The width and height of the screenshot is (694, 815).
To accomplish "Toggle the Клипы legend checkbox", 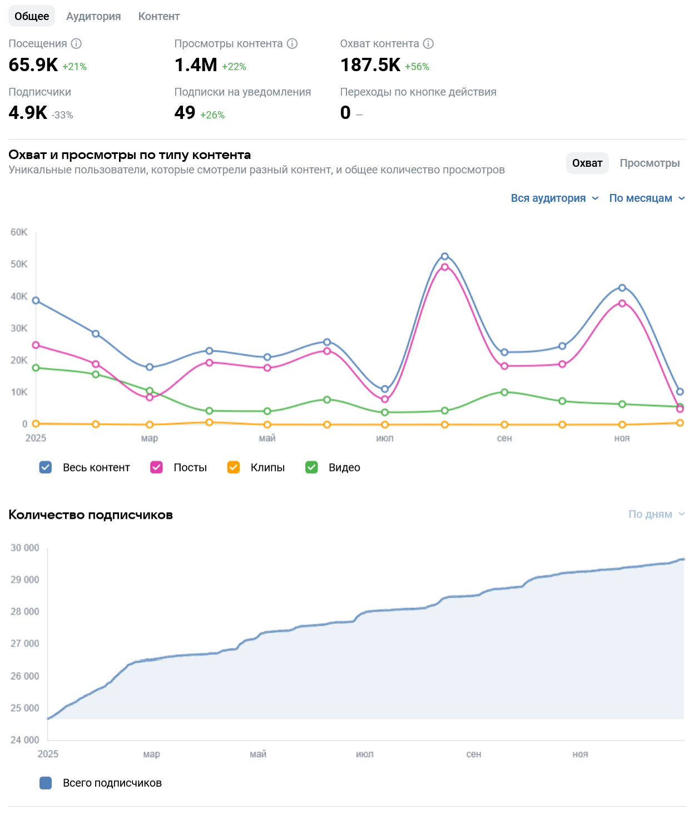I will pyautogui.click(x=234, y=468).
